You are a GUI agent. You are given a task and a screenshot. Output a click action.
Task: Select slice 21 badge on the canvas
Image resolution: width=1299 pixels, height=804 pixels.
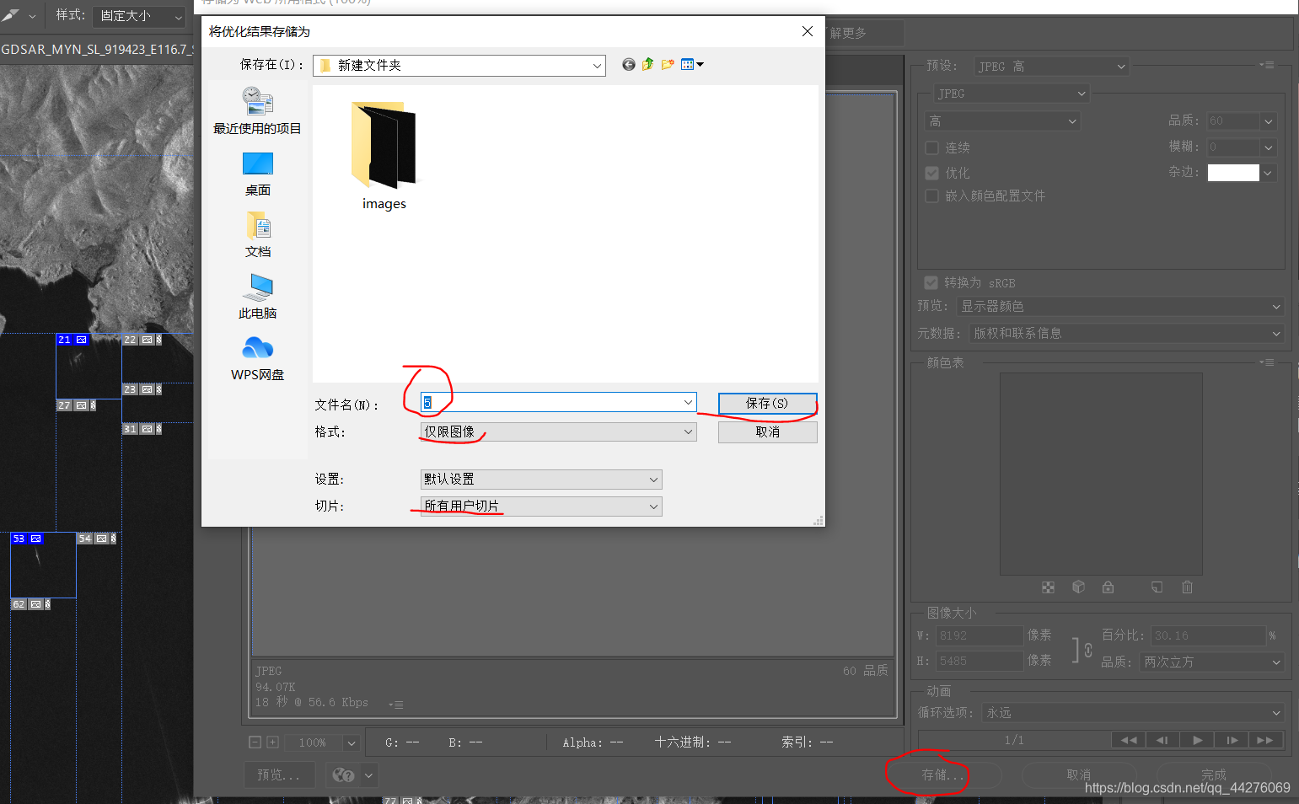[72, 340]
